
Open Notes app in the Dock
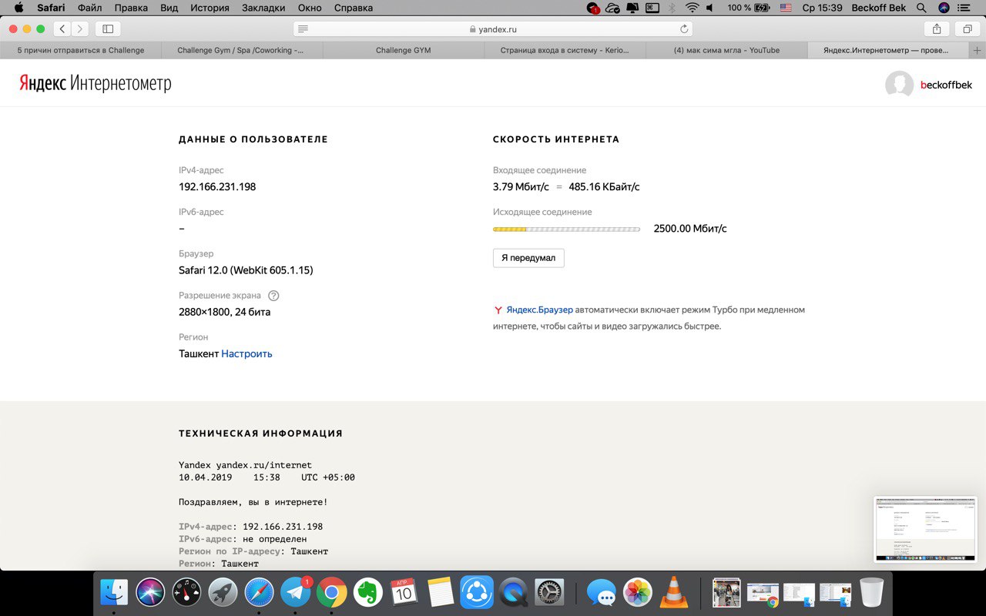click(x=441, y=593)
